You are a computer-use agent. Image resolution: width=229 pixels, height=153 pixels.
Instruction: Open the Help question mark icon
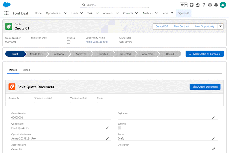[204, 5]
